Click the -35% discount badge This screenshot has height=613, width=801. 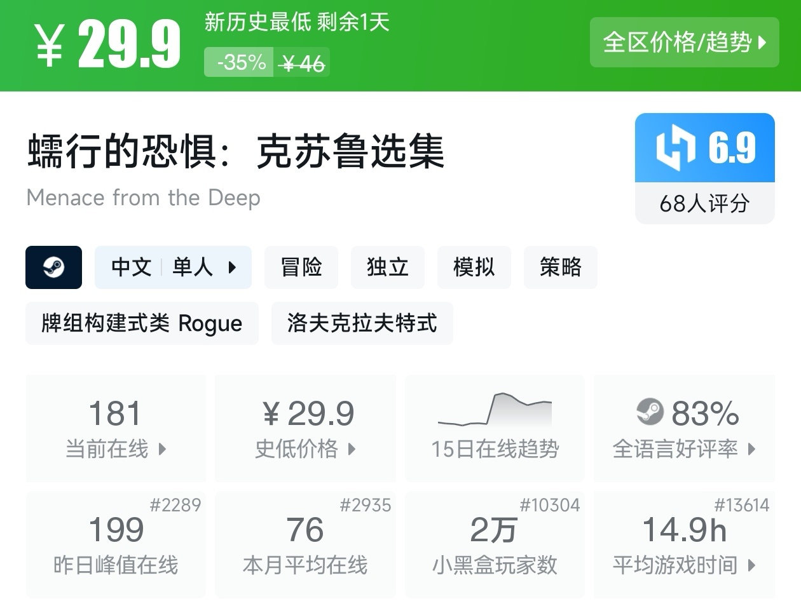(240, 62)
